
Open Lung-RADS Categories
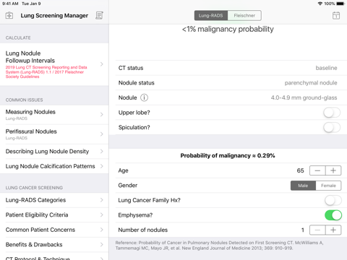[54, 200]
